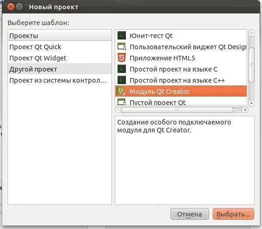This screenshot has height=229, width=262.
Task: Click the template list scroll-up arrow
Action: click(251, 33)
